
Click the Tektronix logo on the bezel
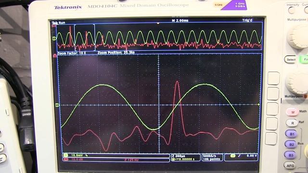click(x=68, y=8)
